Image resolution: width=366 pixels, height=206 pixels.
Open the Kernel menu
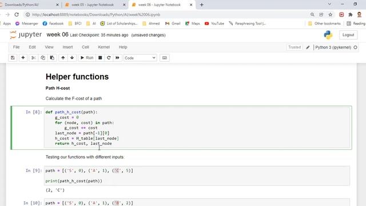pos(104,47)
